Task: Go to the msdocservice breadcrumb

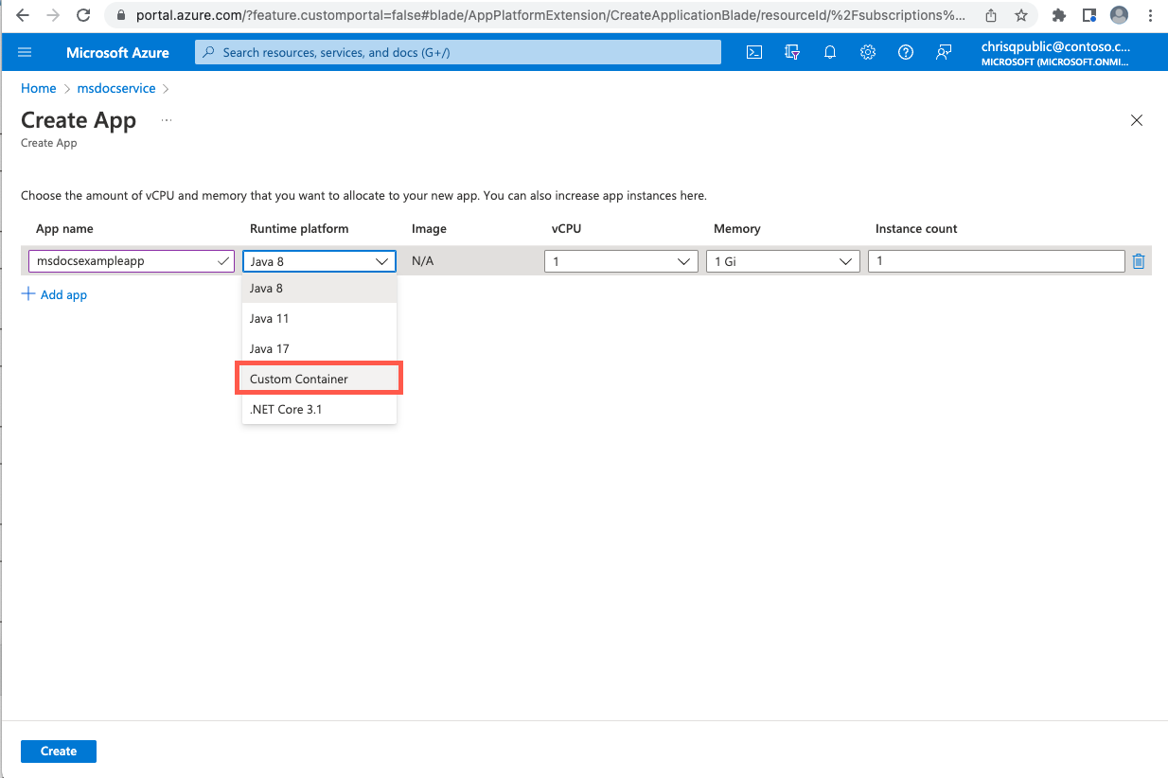Action: click(116, 88)
